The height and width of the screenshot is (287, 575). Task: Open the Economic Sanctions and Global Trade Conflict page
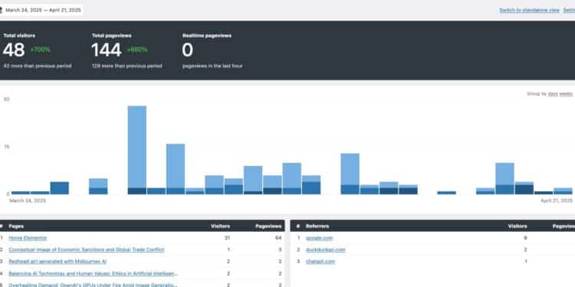(x=87, y=249)
